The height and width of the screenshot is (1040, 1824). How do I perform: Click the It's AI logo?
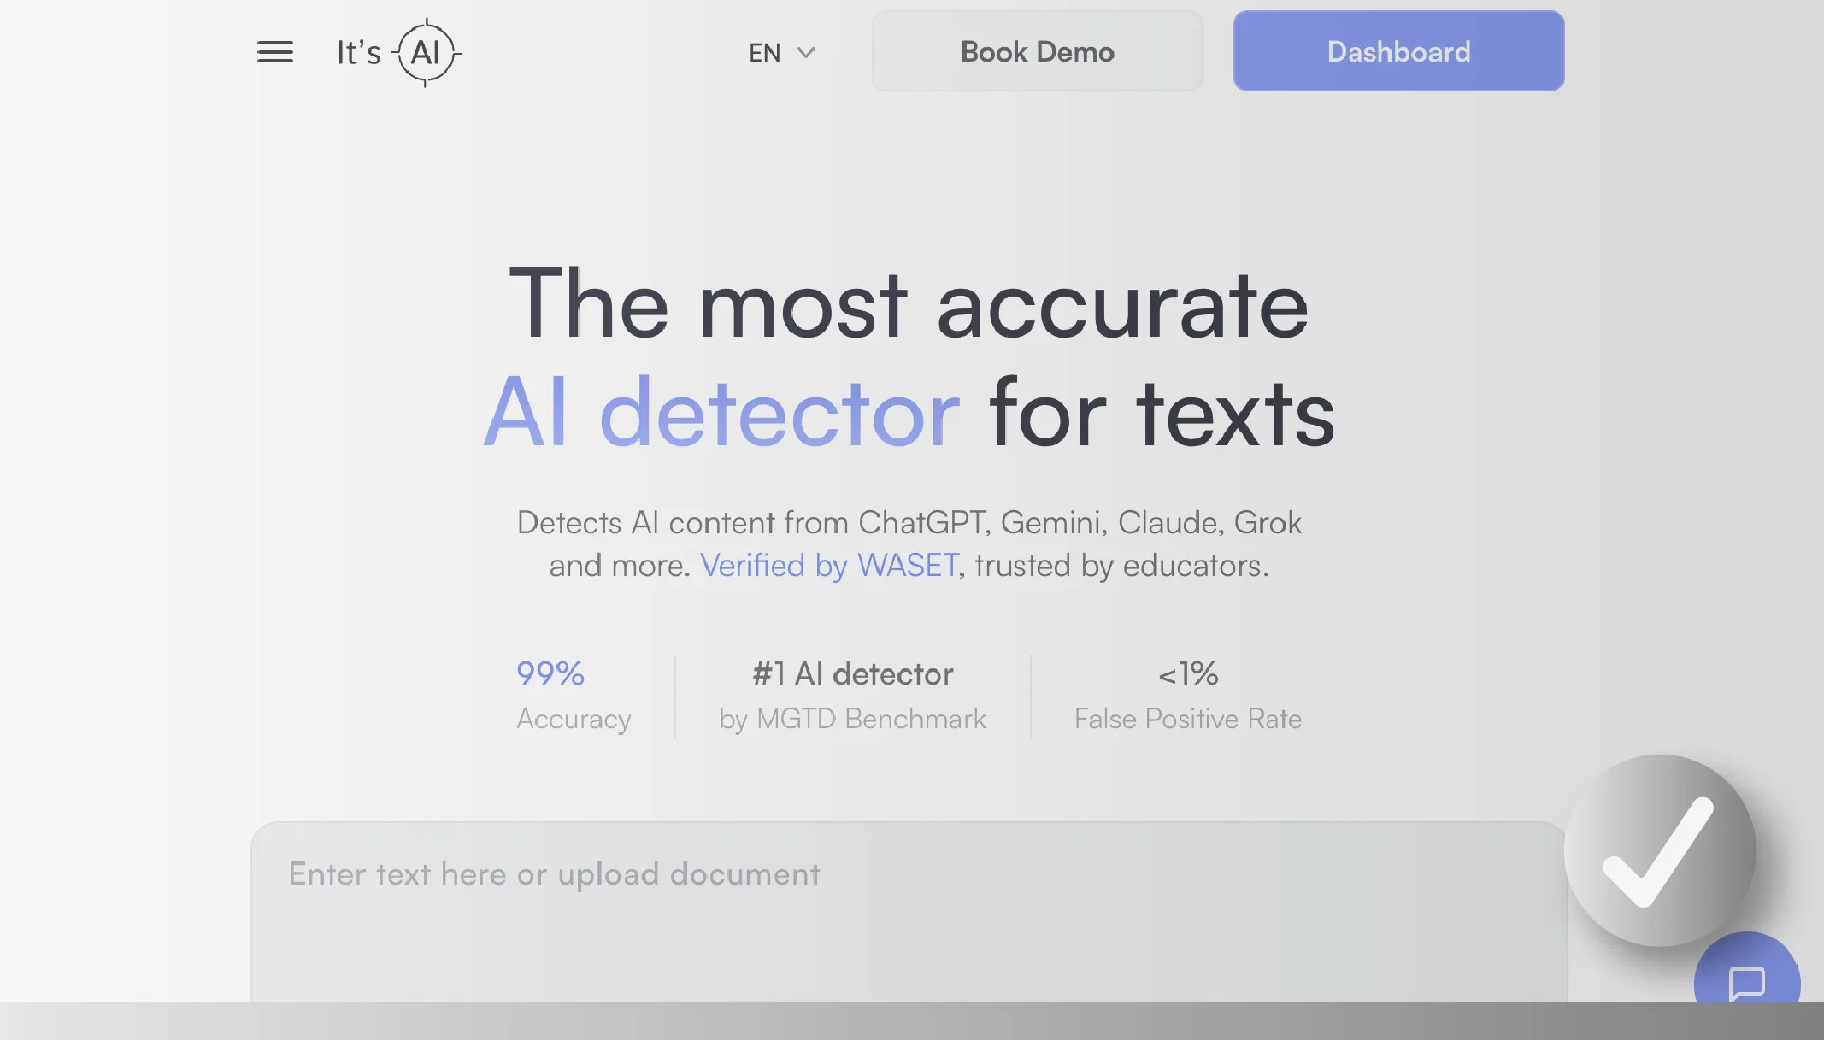click(x=399, y=52)
